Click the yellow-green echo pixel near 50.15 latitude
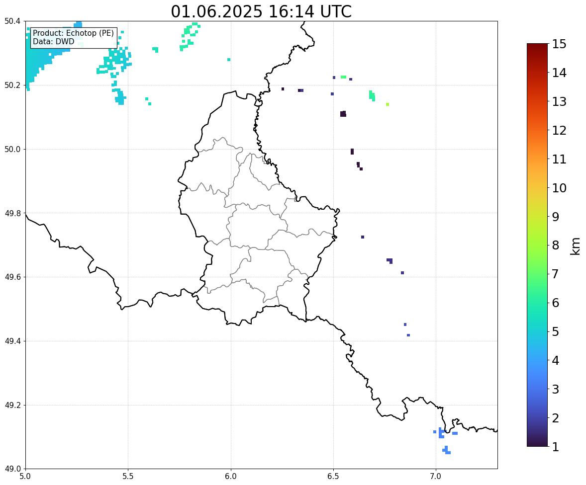 click(388, 104)
